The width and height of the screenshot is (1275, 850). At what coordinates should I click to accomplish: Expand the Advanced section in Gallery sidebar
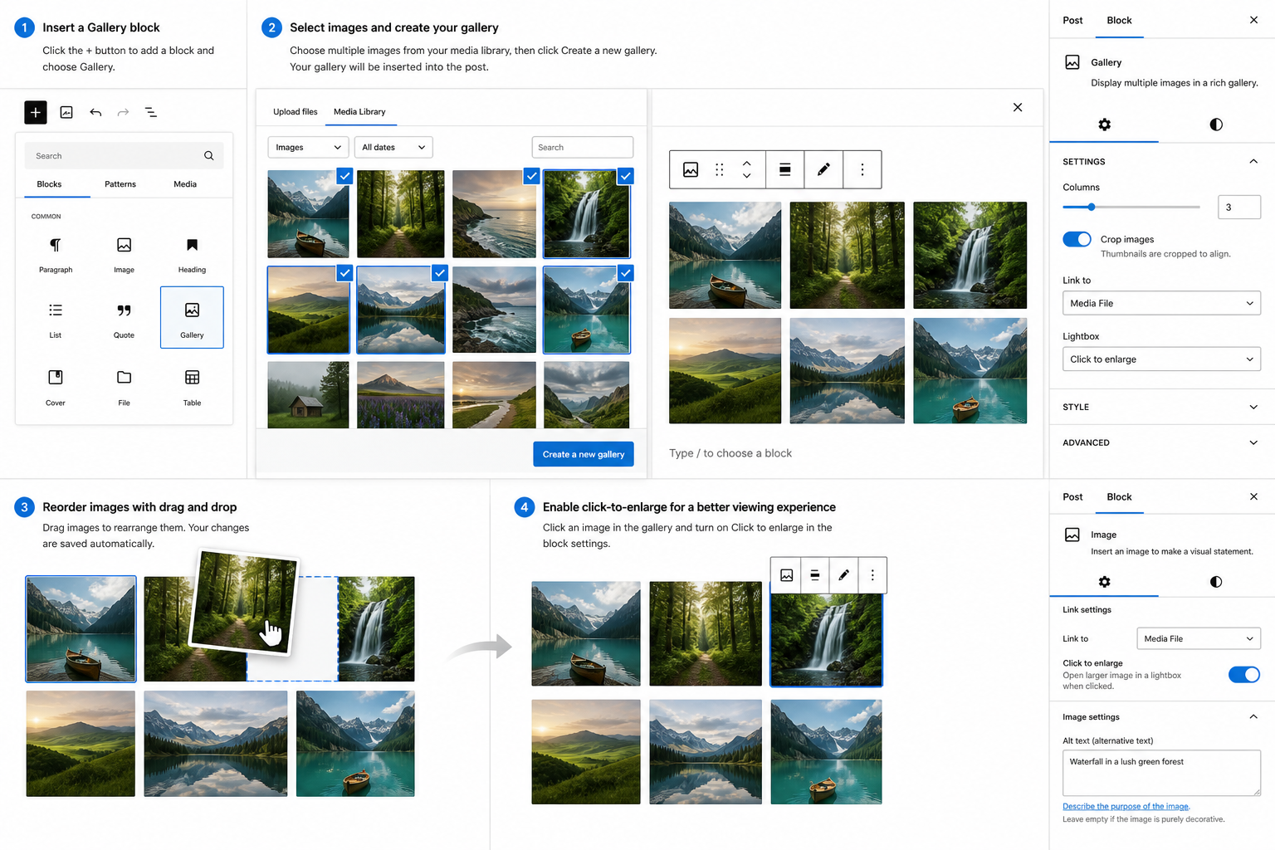1161,442
